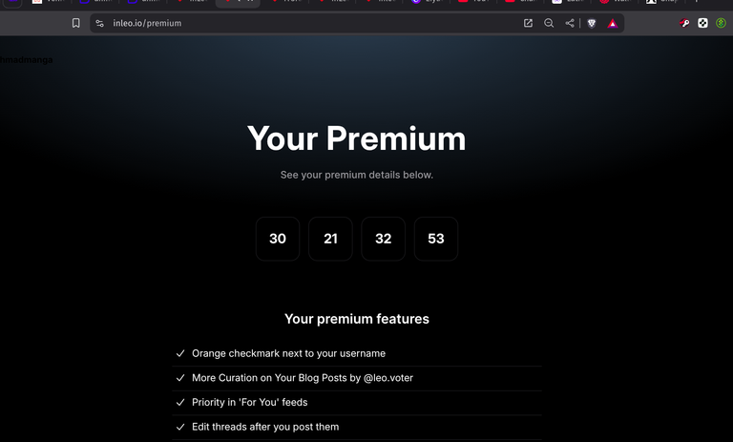Click the black-and-white checkered extension icon
Viewport: 733px width, 442px height.
click(x=702, y=23)
